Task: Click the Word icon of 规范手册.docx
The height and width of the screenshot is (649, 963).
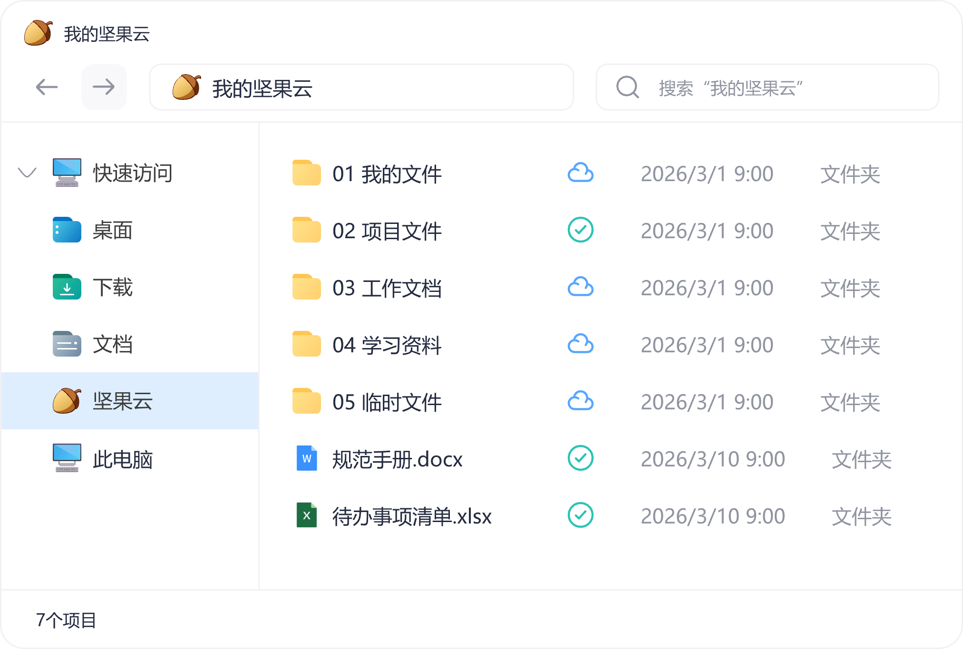Action: click(x=307, y=458)
